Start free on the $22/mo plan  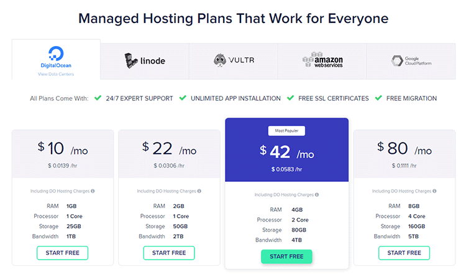pos(169,253)
